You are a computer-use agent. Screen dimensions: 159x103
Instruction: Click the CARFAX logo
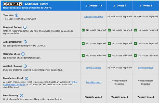click(13, 4)
